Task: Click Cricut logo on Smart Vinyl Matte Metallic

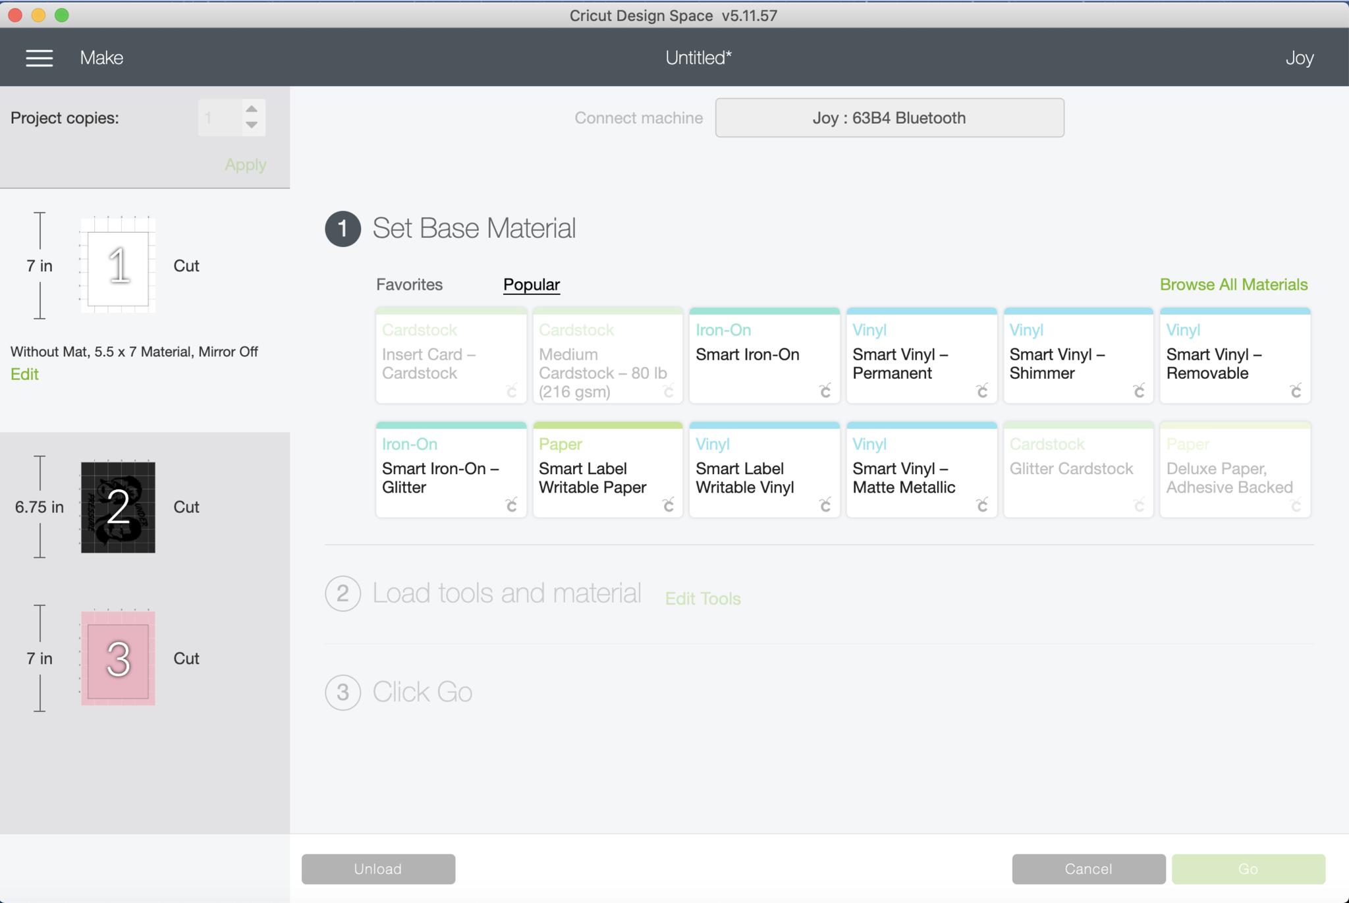Action: [x=981, y=505]
